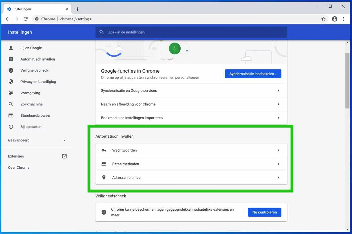Viewport: 352px width, 234px height.
Task: Click the location pin by Adressen en meer
Action: (104, 177)
